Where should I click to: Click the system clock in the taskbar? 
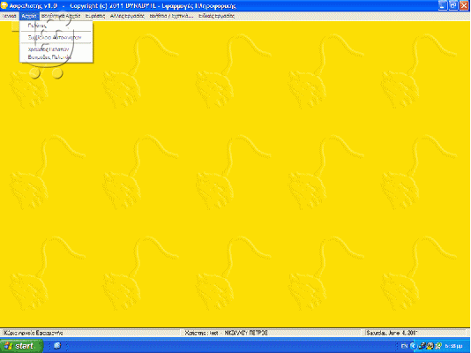(x=453, y=347)
